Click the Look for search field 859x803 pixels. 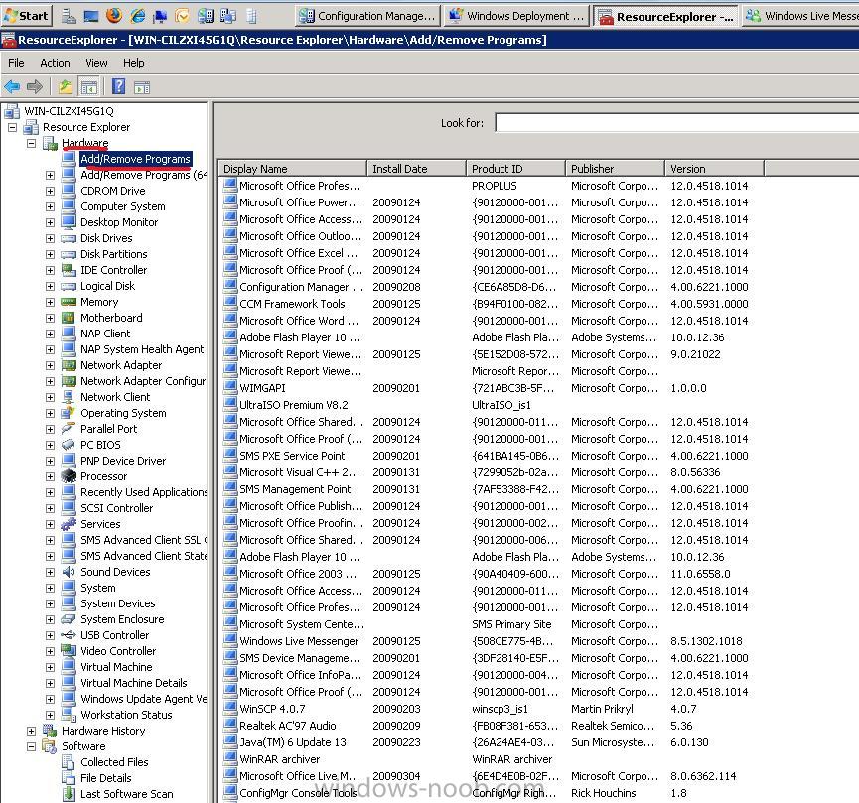676,123
